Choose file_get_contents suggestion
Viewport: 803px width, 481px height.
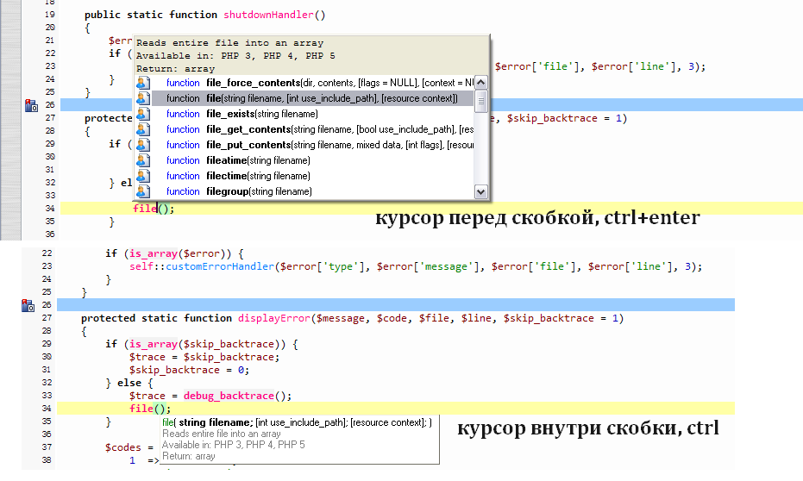click(x=312, y=129)
